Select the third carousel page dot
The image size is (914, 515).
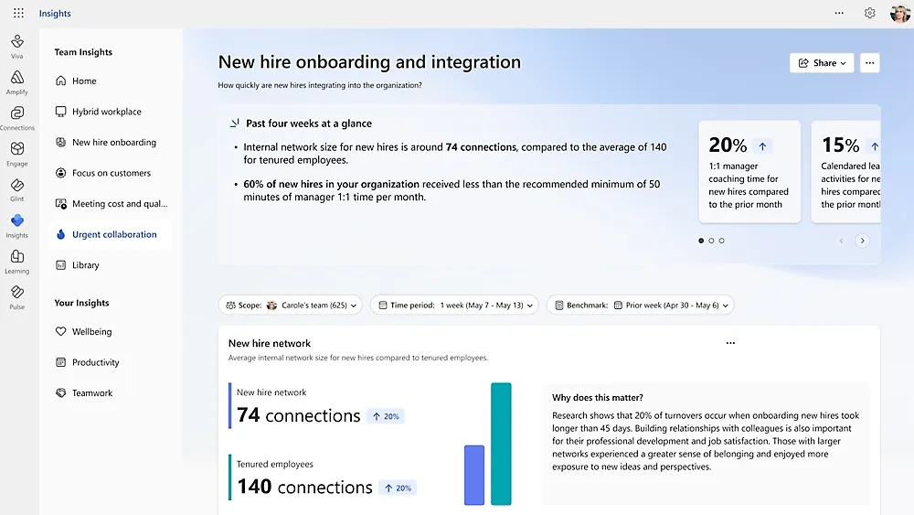pos(721,241)
